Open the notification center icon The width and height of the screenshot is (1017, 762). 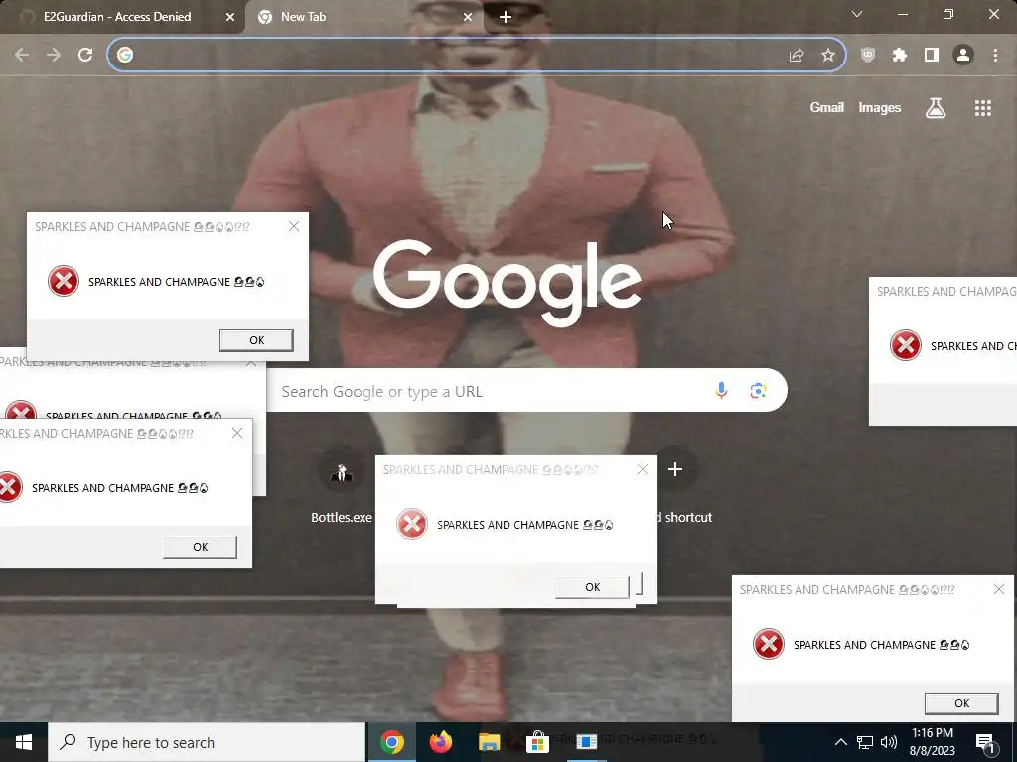point(984,743)
